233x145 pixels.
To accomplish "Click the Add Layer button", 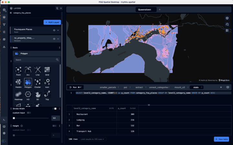I will tap(52, 22).
